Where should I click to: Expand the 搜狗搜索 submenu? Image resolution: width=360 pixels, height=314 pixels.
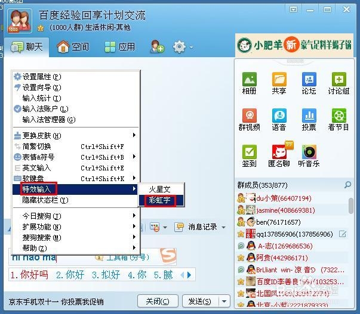(76, 238)
